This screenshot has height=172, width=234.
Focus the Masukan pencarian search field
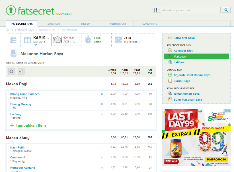pyautogui.click(x=190, y=10)
